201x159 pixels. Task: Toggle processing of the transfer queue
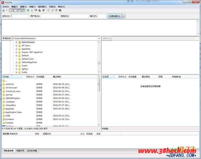point(32,10)
